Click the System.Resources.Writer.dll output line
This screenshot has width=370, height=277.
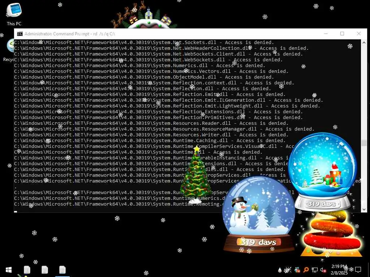[151, 135]
